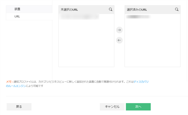Click the orange メモ label
Image resolution: width=188 pixels, height=115 pixels.
pyautogui.click(x=9, y=82)
